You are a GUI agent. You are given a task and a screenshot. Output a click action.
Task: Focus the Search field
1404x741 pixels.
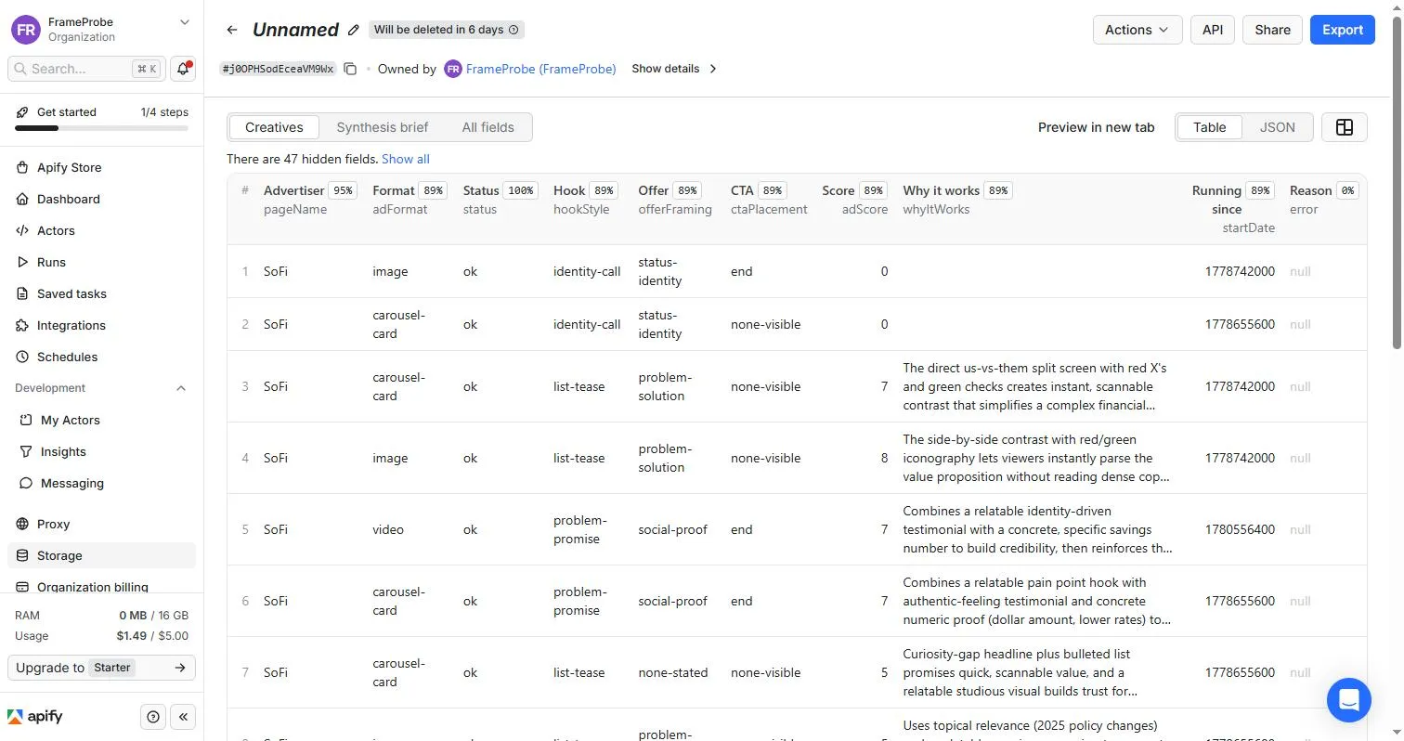tap(85, 69)
